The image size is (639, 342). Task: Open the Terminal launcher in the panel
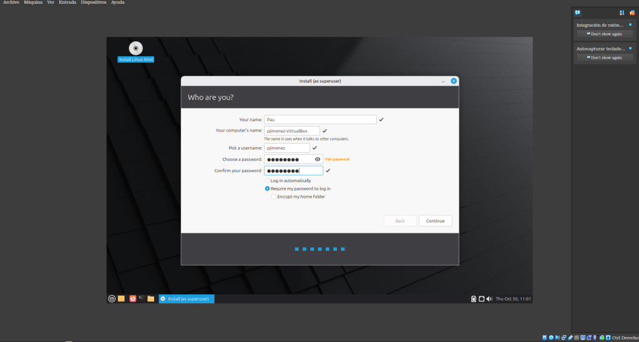click(x=142, y=299)
